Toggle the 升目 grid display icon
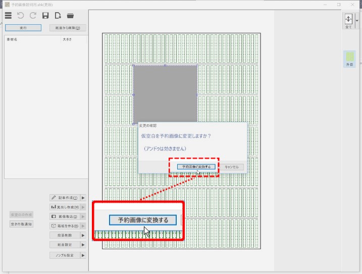 pos(349,59)
